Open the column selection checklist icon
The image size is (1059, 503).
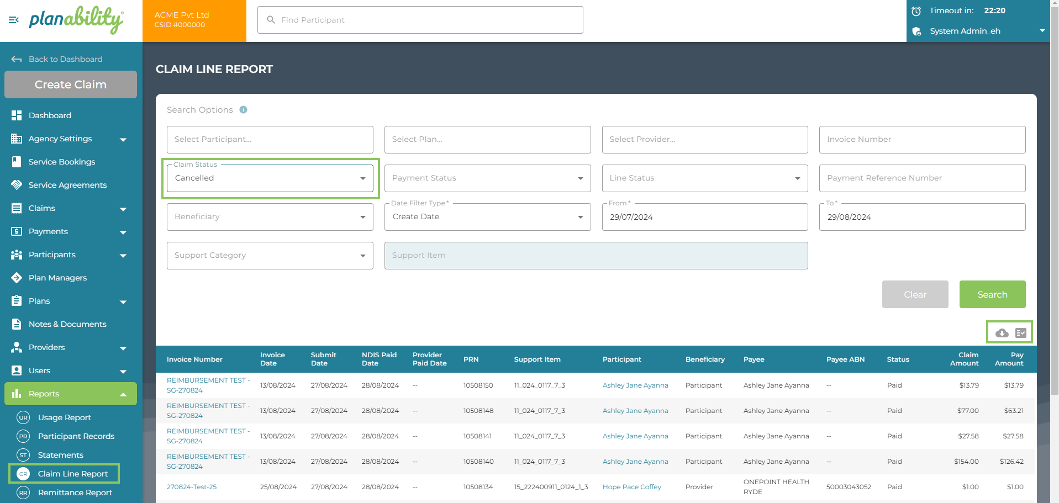coord(1021,333)
